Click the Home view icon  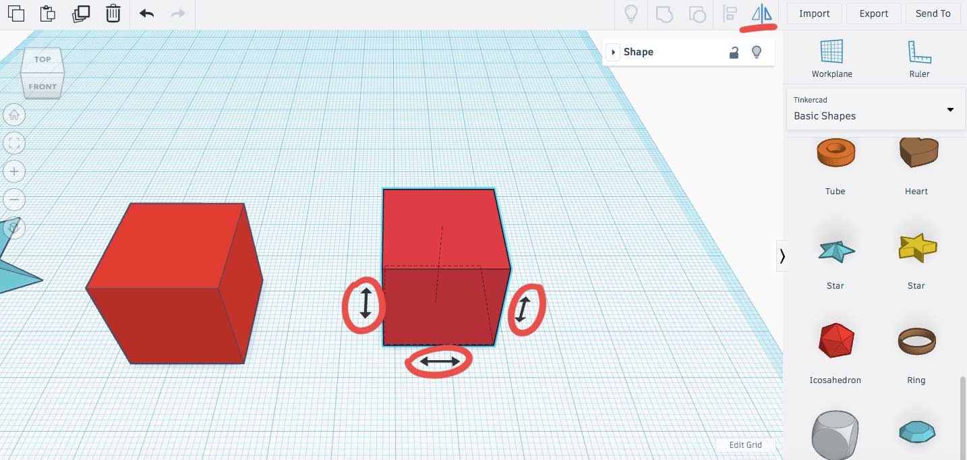(x=14, y=115)
